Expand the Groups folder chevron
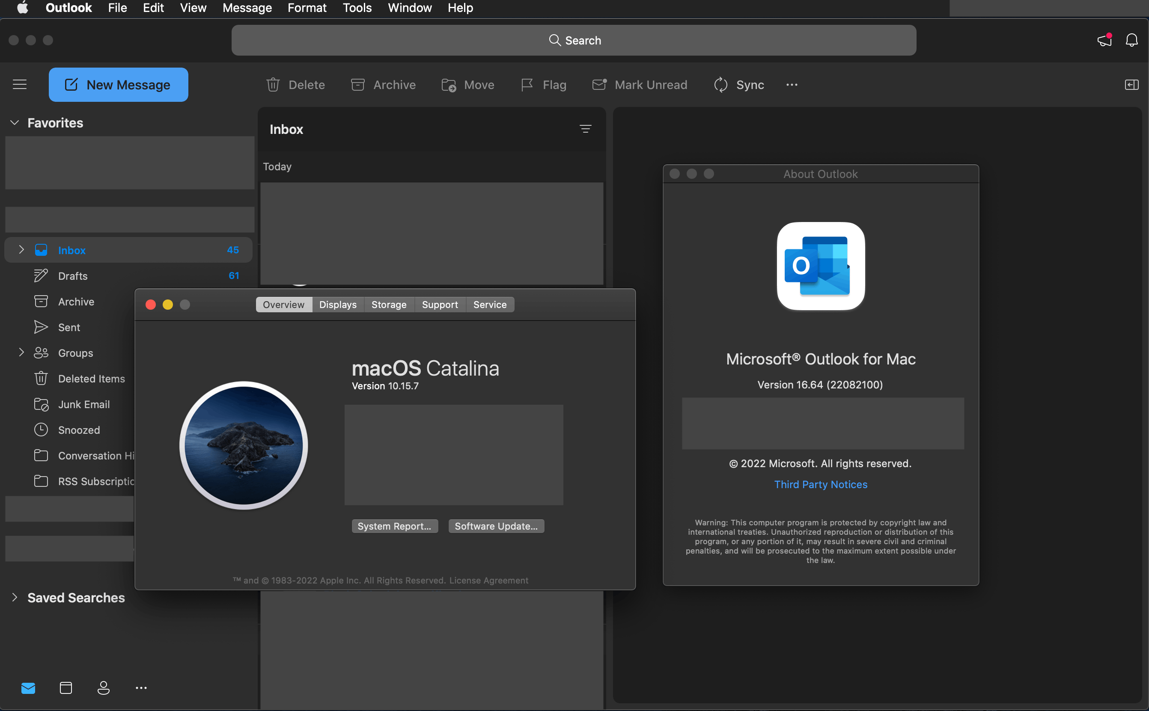 [21, 352]
